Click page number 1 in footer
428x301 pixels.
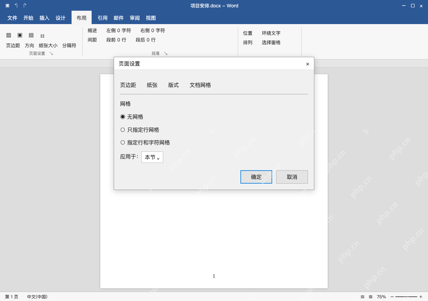point(214,276)
